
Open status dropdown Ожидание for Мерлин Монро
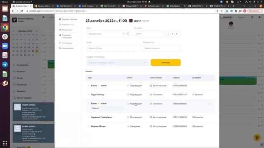tap(134, 126)
